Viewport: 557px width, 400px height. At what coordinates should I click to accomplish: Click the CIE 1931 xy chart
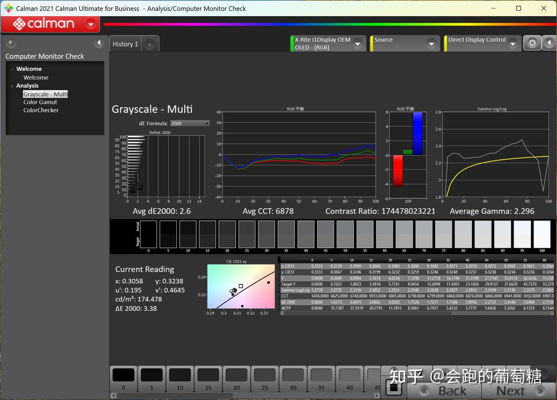point(241,287)
